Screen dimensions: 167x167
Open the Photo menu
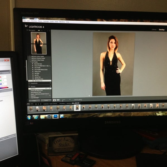40,21
